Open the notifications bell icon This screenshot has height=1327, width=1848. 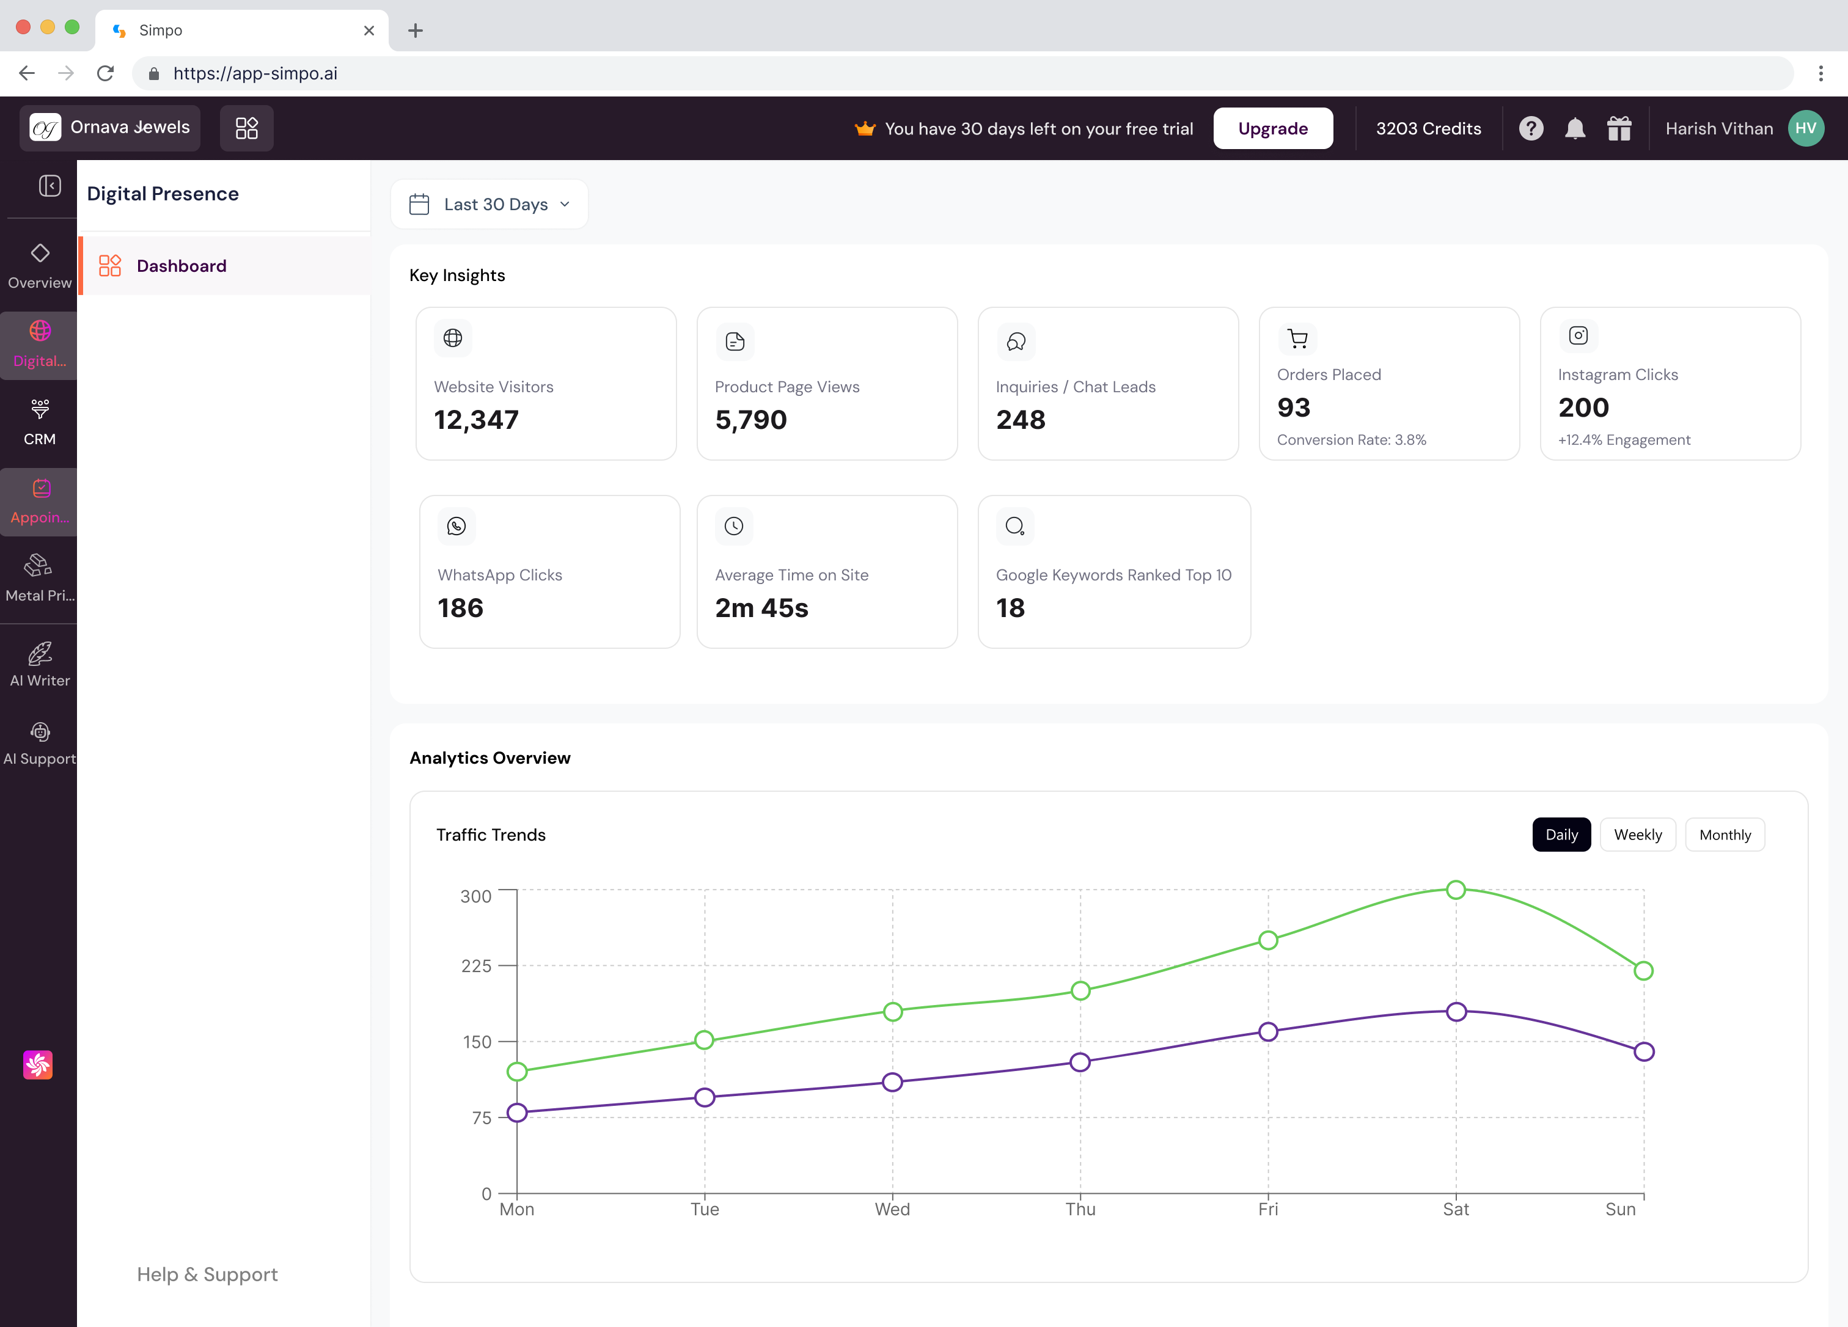[x=1574, y=129]
